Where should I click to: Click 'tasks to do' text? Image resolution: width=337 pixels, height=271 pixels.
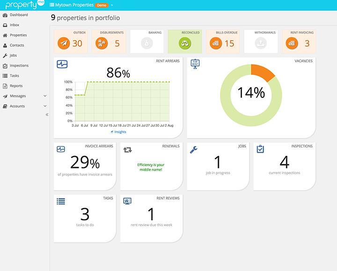85,225
